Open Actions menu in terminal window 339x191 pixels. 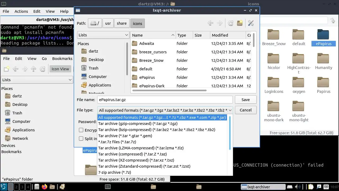21,11
